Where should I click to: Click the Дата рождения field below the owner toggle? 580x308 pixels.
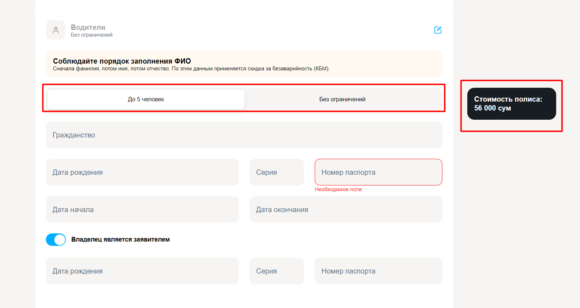point(142,271)
